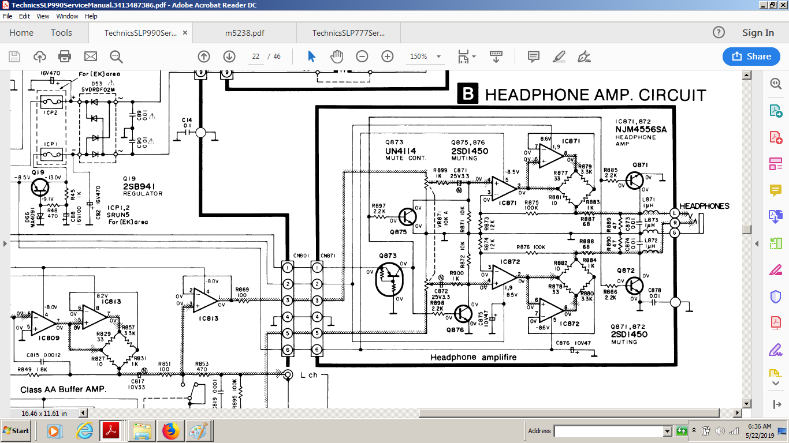Open the Export PDF tool in right pane
The image size is (789, 443).
[x=775, y=110]
